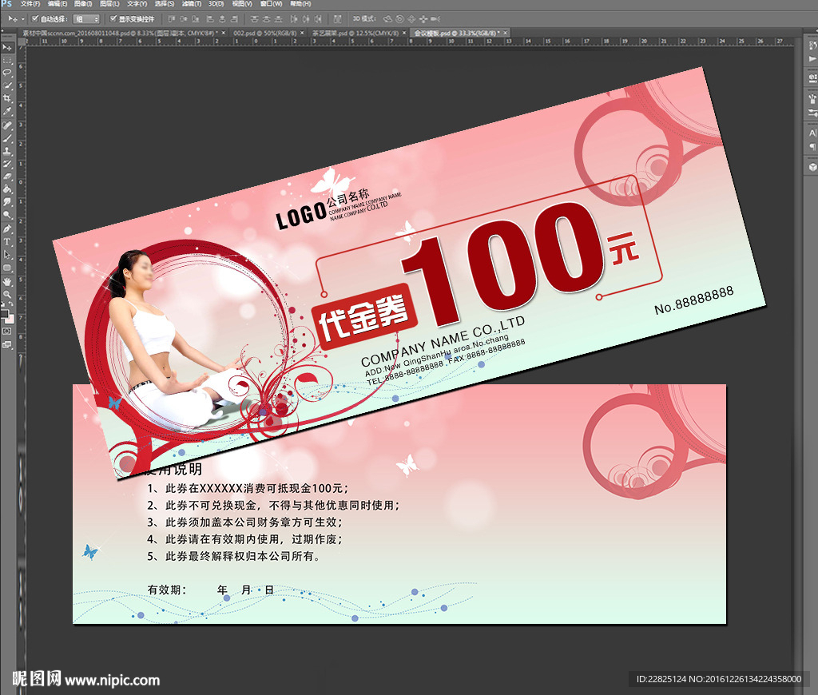Swap foreground and background colors
The image size is (818, 695).
[x=11, y=304]
